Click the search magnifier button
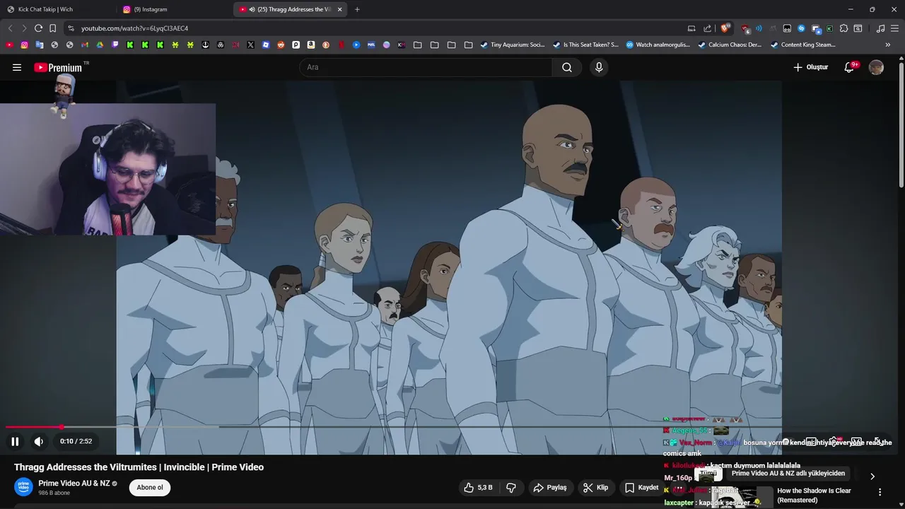The width and height of the screenshot is (905, 509). point(567,67)
